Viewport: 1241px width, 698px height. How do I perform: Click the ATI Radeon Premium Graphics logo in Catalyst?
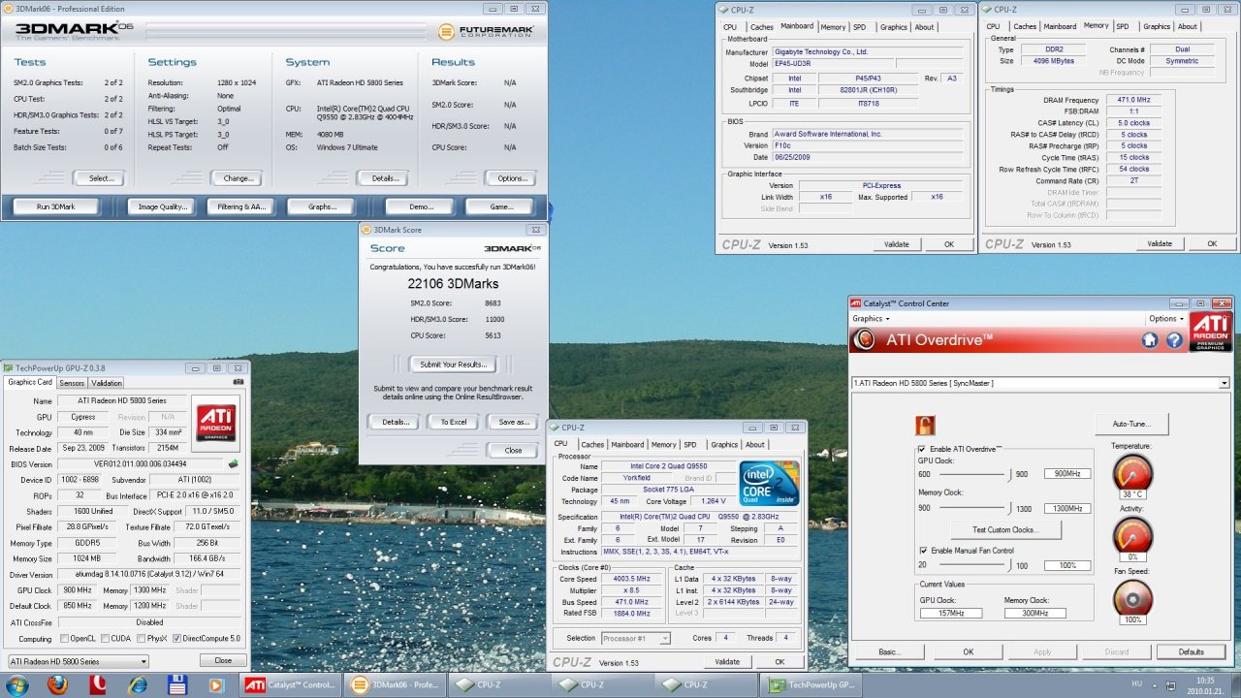point(1211,332)
